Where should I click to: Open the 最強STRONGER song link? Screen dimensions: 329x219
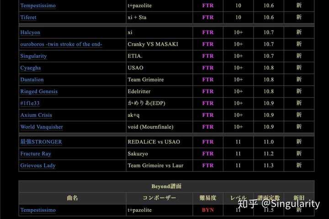[41, 142]
